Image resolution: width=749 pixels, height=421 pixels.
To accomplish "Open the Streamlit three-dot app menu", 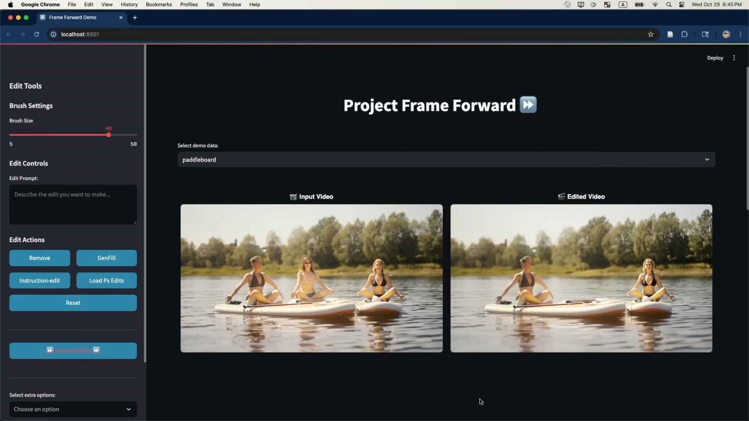I will pyautogui.click(x=734, y=57).
